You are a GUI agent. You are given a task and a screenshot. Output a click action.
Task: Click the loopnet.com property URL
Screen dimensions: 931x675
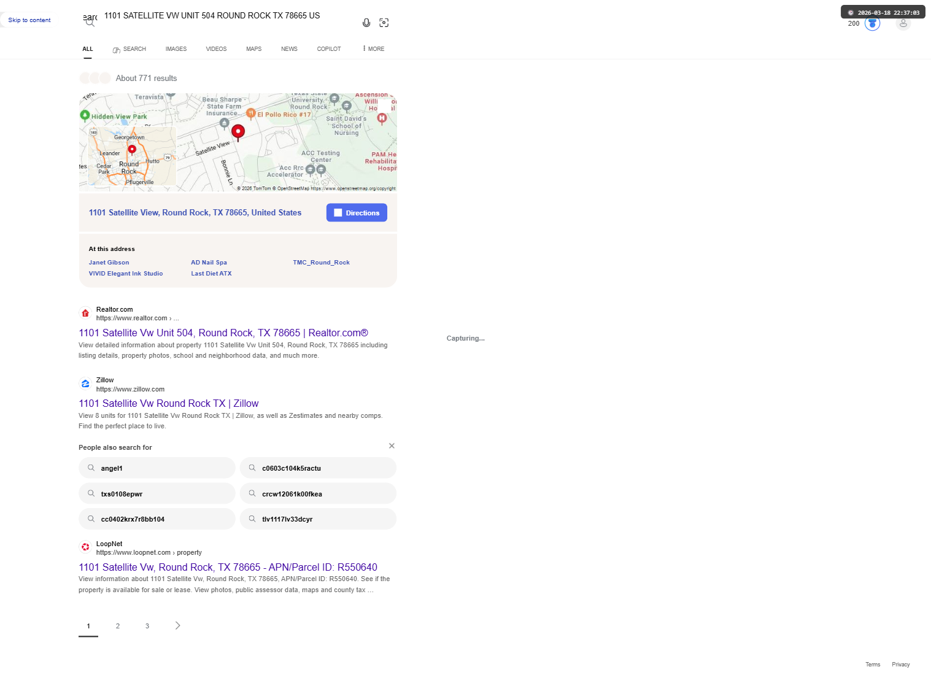(149, 553)
